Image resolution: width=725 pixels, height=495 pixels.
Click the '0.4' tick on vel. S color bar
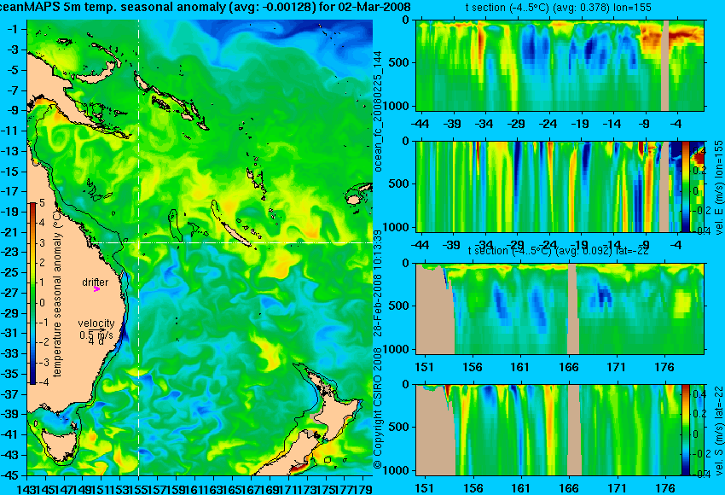[699, 393]
